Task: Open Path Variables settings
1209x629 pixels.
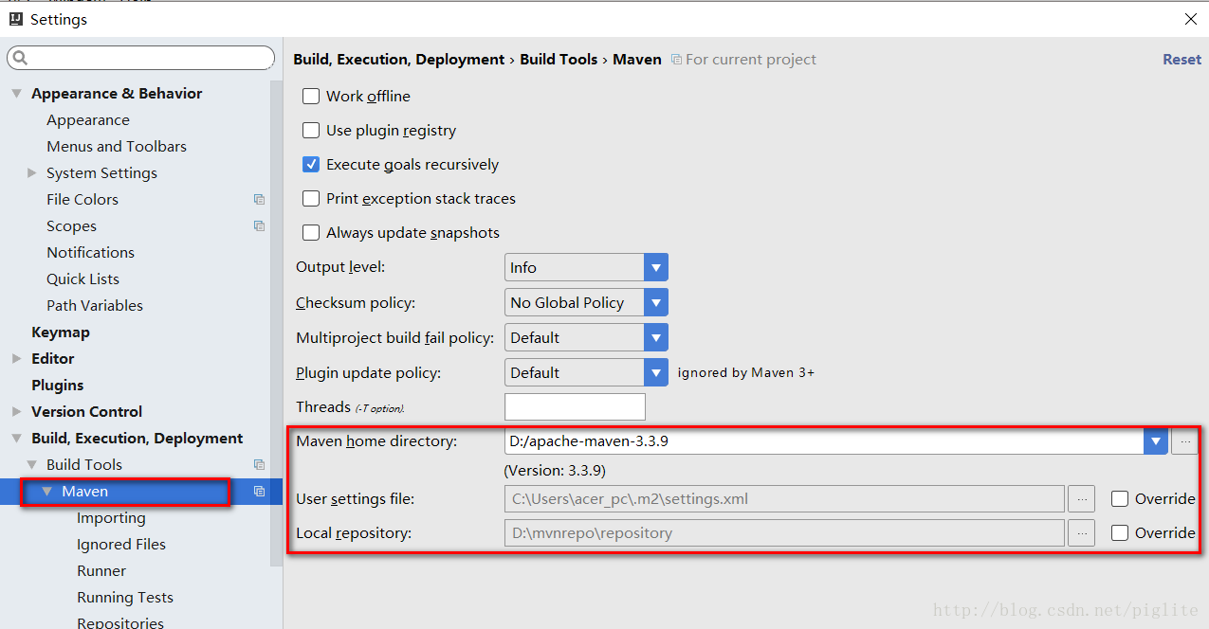Action: [95, 305]
